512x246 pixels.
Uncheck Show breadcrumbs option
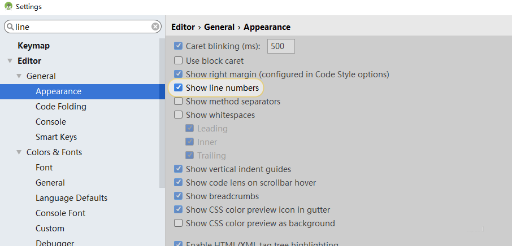[x=179, y=196]
